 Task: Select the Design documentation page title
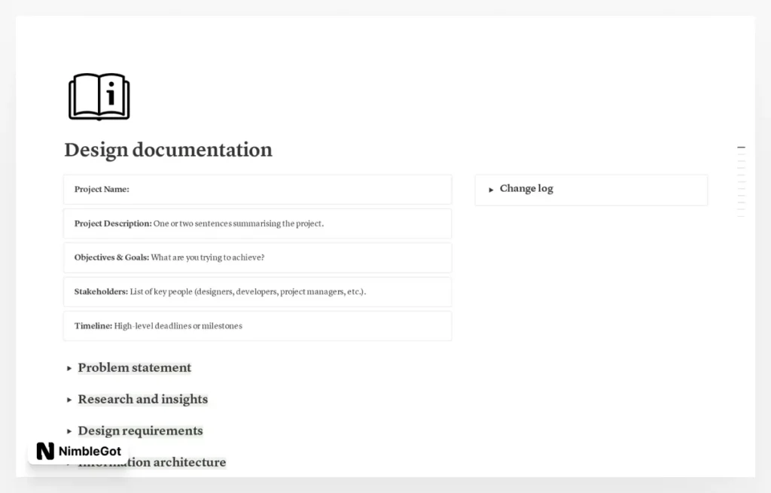coord(168,150)
